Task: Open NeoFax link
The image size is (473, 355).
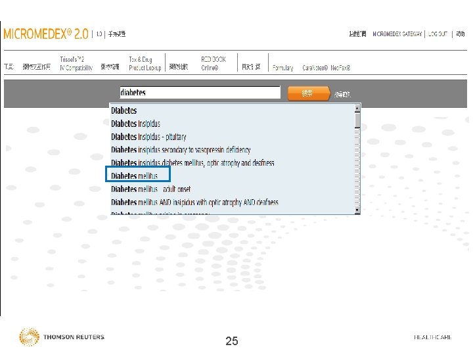Action: point(340,68)
